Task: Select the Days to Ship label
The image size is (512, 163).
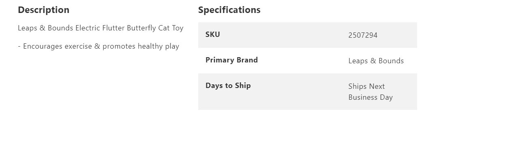Action: 228,86
